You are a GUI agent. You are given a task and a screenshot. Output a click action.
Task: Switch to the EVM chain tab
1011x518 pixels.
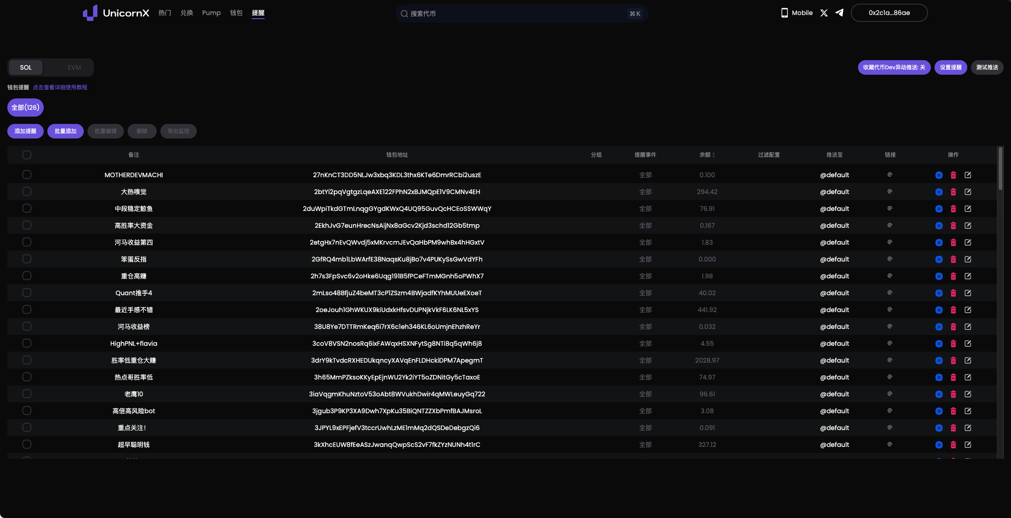[74, 67]
